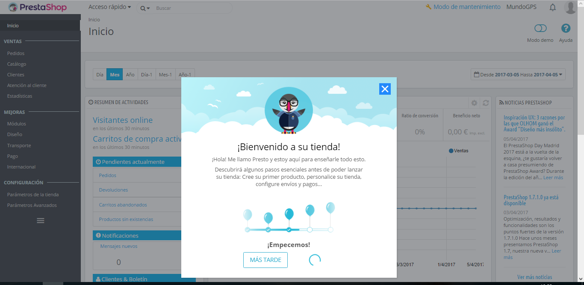The height and width of the screenshot is (285, 584).
Task: Open the Transporte sidebar menu
Action: (x=19, y=145)
